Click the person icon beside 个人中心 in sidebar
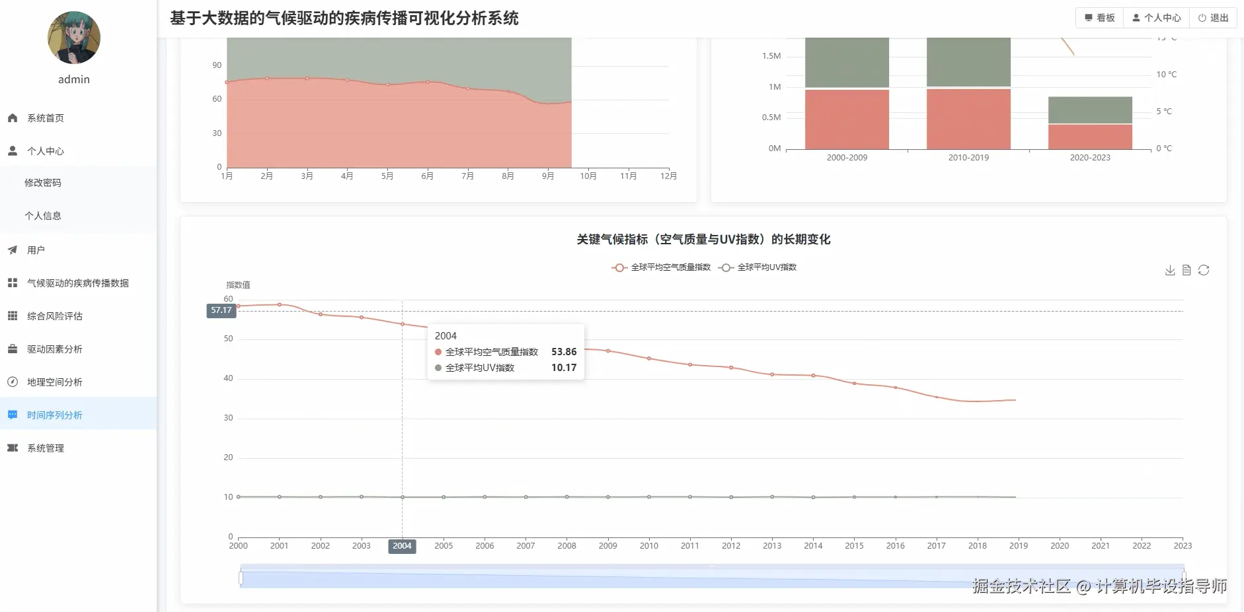 pyautogui.click(x=13, y=151)
